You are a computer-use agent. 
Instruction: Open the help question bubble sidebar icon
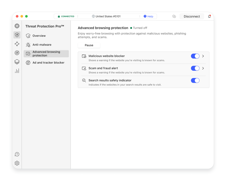click(x=17, y=154)
